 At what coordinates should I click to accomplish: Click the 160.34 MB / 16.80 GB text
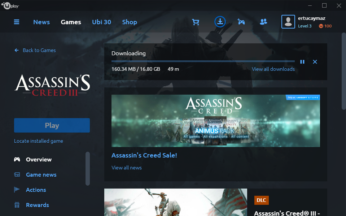pos(136,69)
